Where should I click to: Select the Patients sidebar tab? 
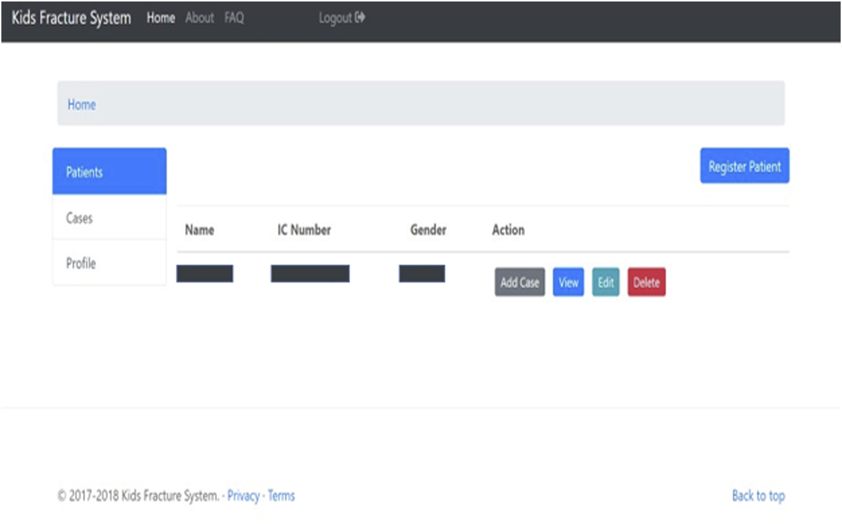pyautogui.click(x=110, y=171)
